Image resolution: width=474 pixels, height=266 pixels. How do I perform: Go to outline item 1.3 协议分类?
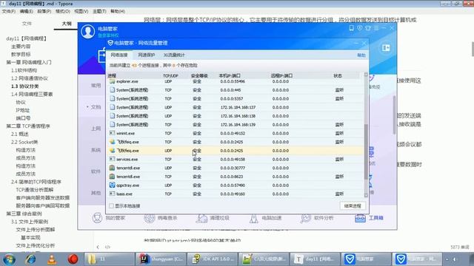coord(24,86)
